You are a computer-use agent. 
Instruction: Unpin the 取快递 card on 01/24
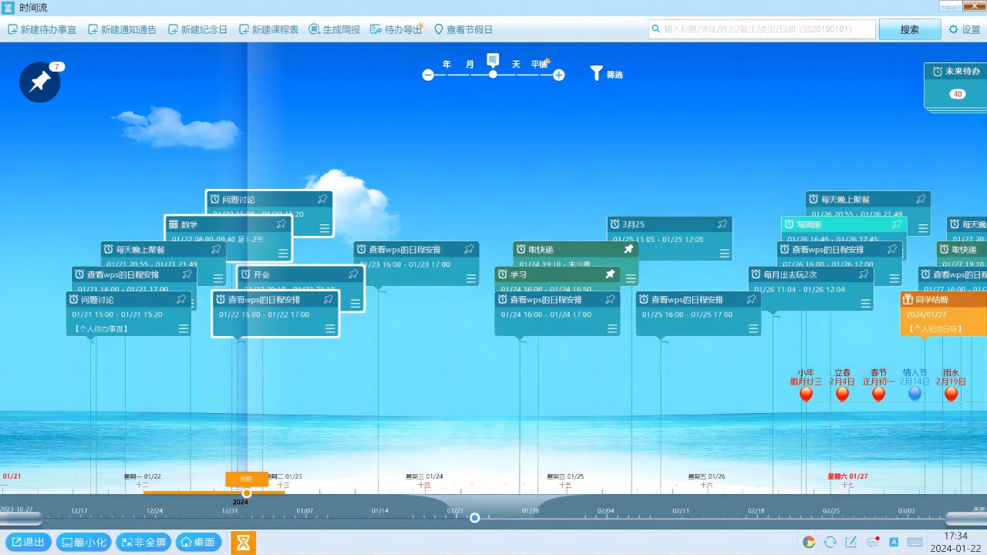(x=628, y=250)
